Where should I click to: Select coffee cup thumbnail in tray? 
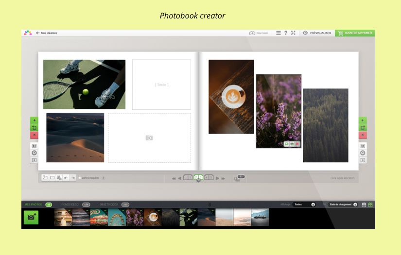(153, 217)
